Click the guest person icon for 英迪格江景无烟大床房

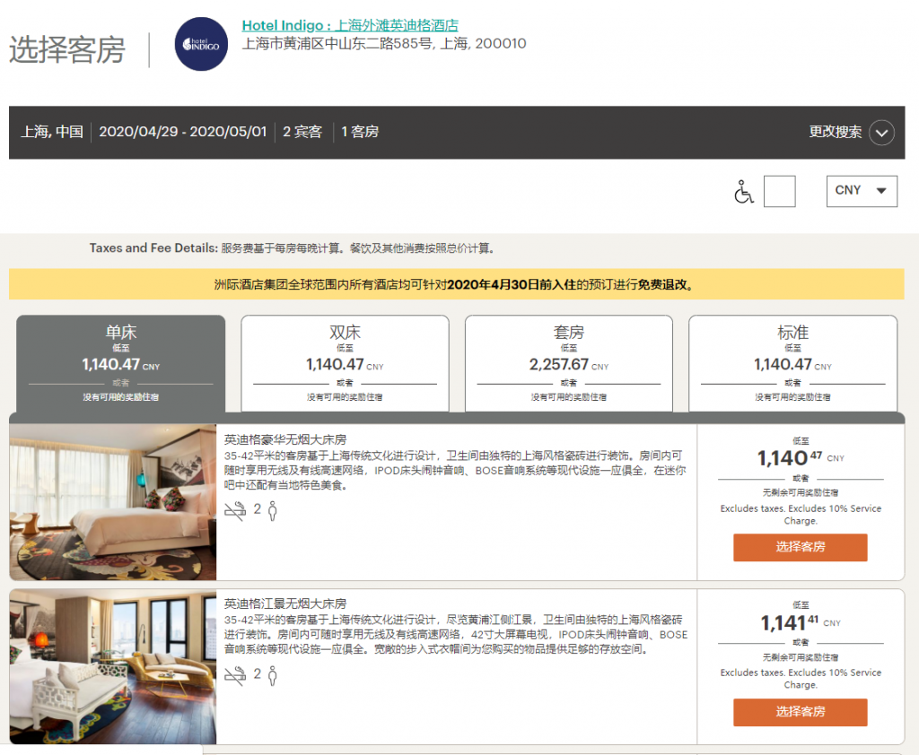click(272, 675)
